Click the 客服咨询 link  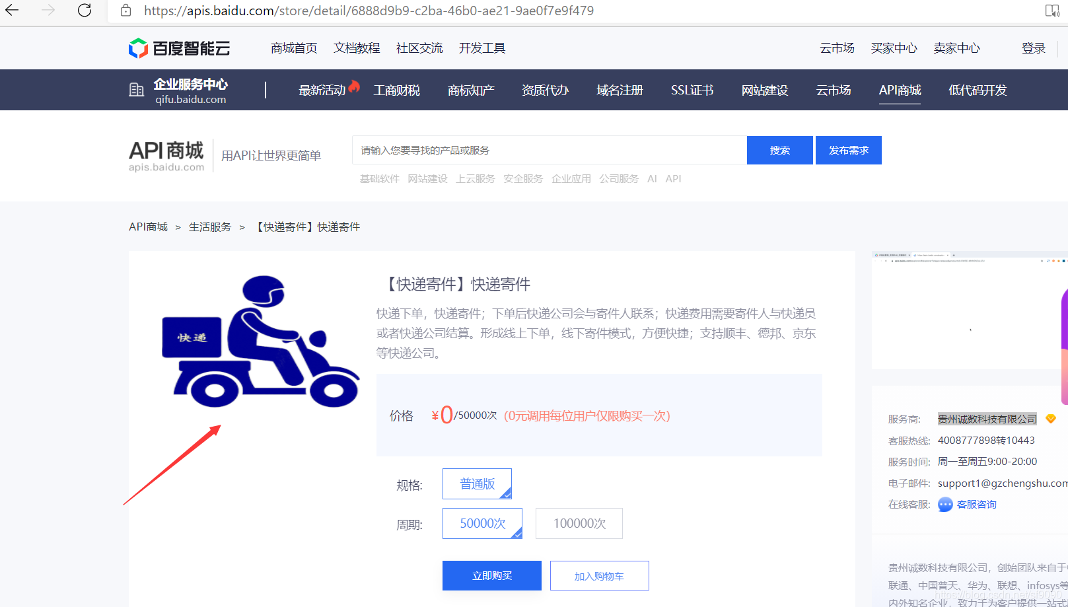(x=976, y=505)
